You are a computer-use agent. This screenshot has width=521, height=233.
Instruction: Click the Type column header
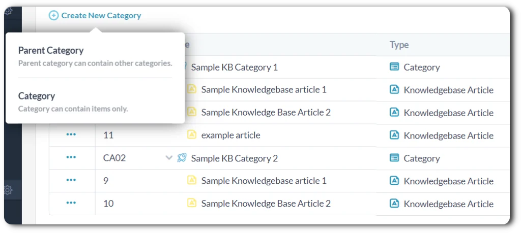click(x=399, y=45)
